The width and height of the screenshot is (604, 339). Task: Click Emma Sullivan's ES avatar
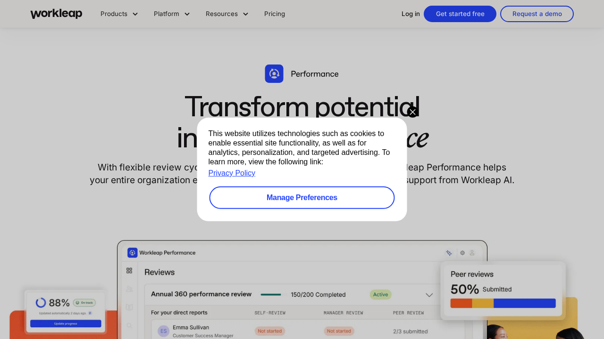pyautogui.click(x=163, y=331)
